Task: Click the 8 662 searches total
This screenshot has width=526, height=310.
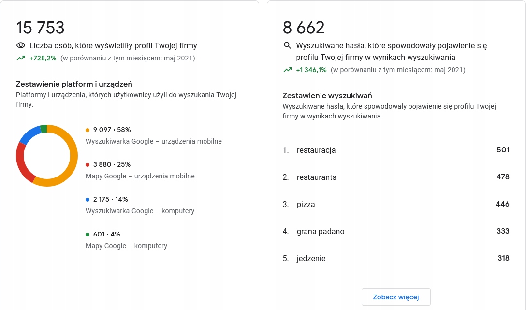Action: pos(304,28)
